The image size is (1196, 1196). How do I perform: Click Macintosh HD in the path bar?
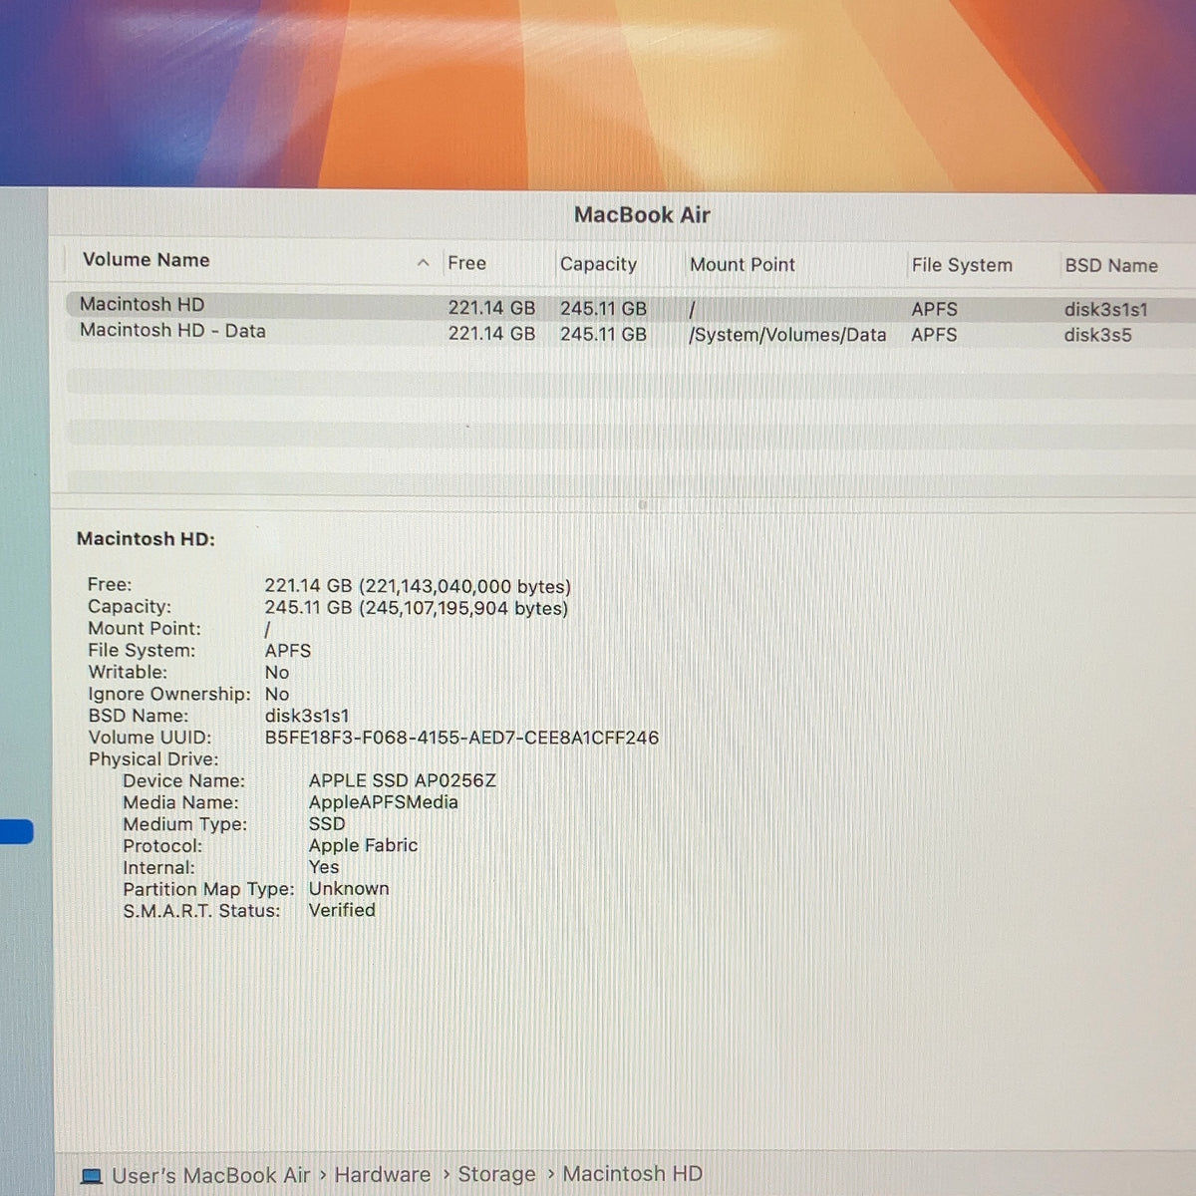633,1174
